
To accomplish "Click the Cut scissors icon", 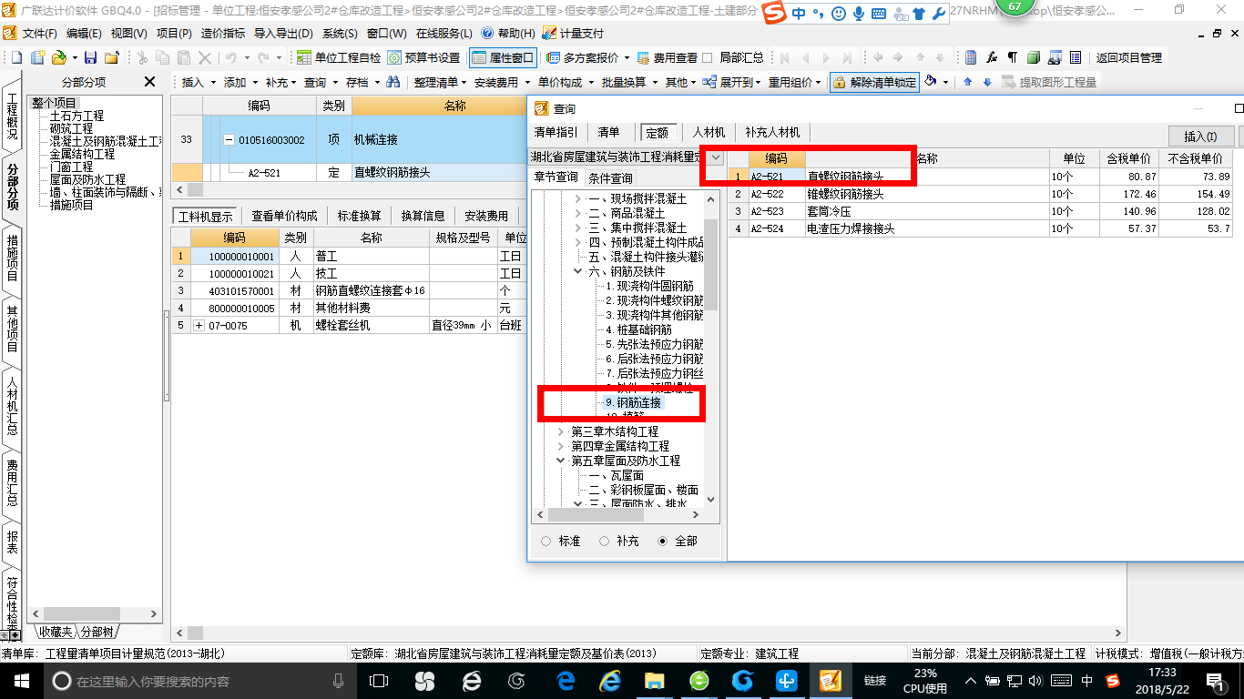I will click(143, 57).
